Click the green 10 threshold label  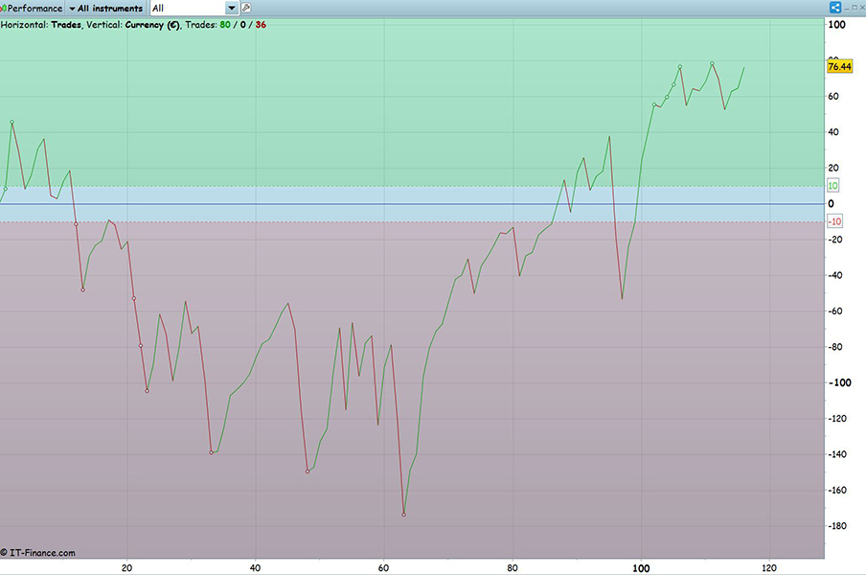[832, 186]
